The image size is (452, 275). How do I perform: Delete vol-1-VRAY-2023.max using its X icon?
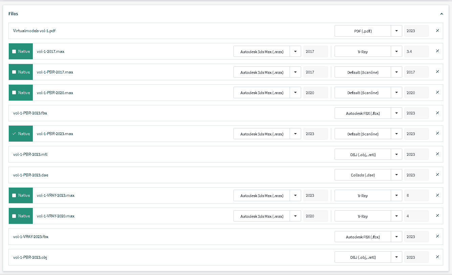[437, 195]
